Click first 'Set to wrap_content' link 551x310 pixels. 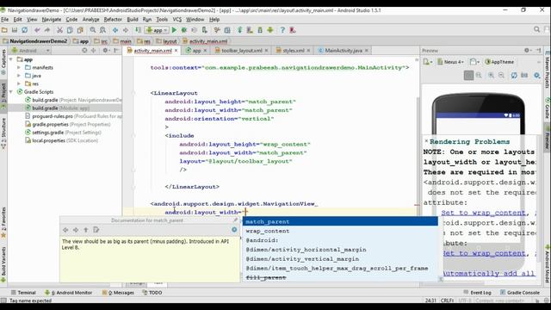pyautogui.click(x=484, y=213)
